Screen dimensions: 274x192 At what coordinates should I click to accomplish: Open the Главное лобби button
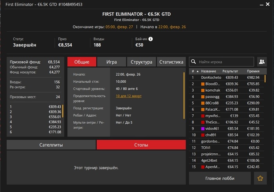tap(220, 178)
